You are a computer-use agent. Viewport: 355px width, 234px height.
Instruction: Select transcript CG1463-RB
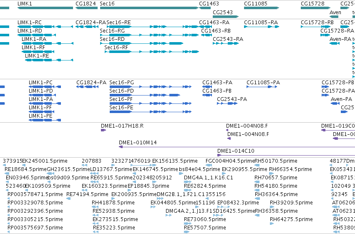pyautogui.click(x=216, y=31)
